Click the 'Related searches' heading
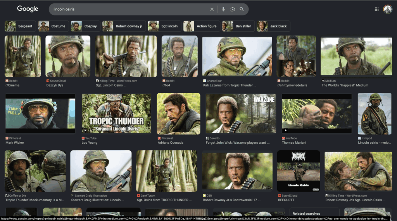This screenshot has width=397, height=221. click(306, 213)
